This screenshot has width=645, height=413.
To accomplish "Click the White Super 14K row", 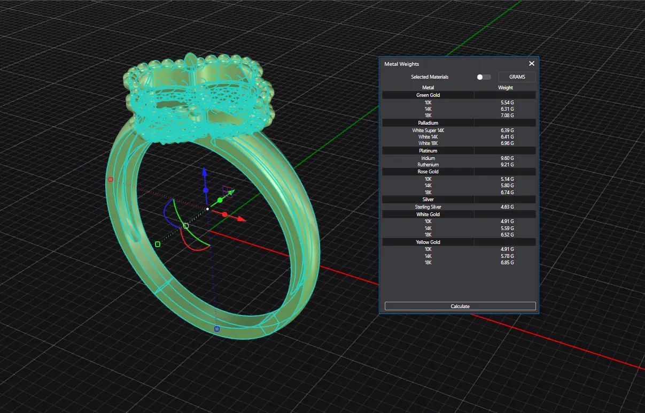I will (459, 130).
